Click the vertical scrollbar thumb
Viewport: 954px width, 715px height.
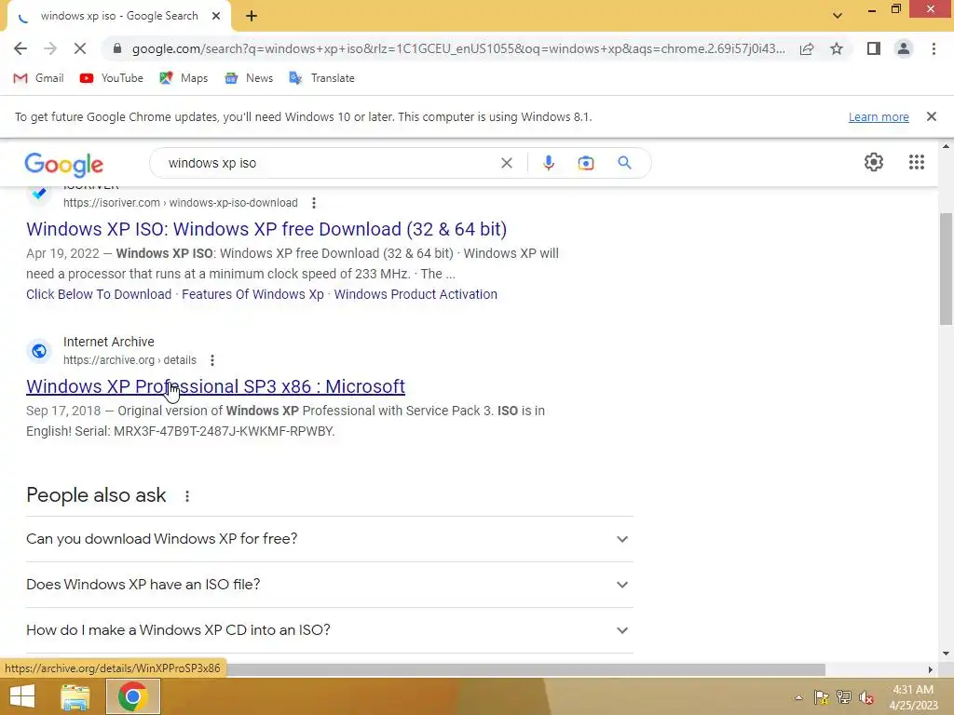946,269
